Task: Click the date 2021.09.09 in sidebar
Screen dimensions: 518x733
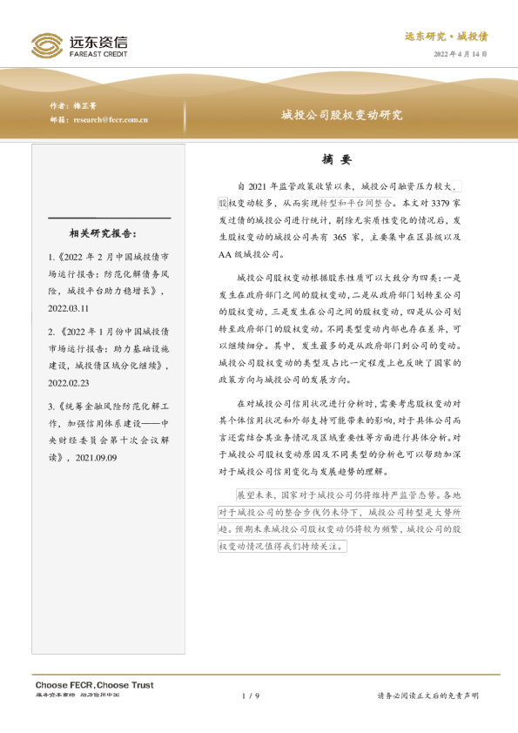Action: tap(96, 458)
